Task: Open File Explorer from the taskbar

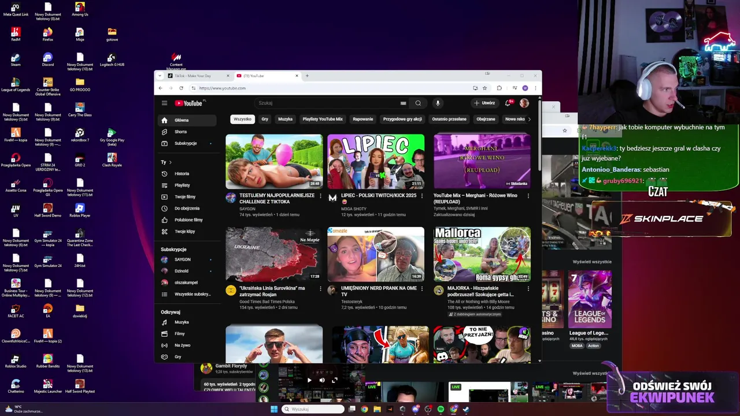Action: coord(377,409)
